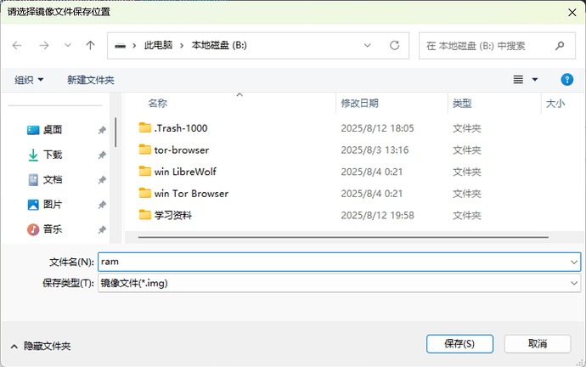This screenshot has width=586, height=367.
Task: Click the pin icon next to 文档
Action: (102, 180)
